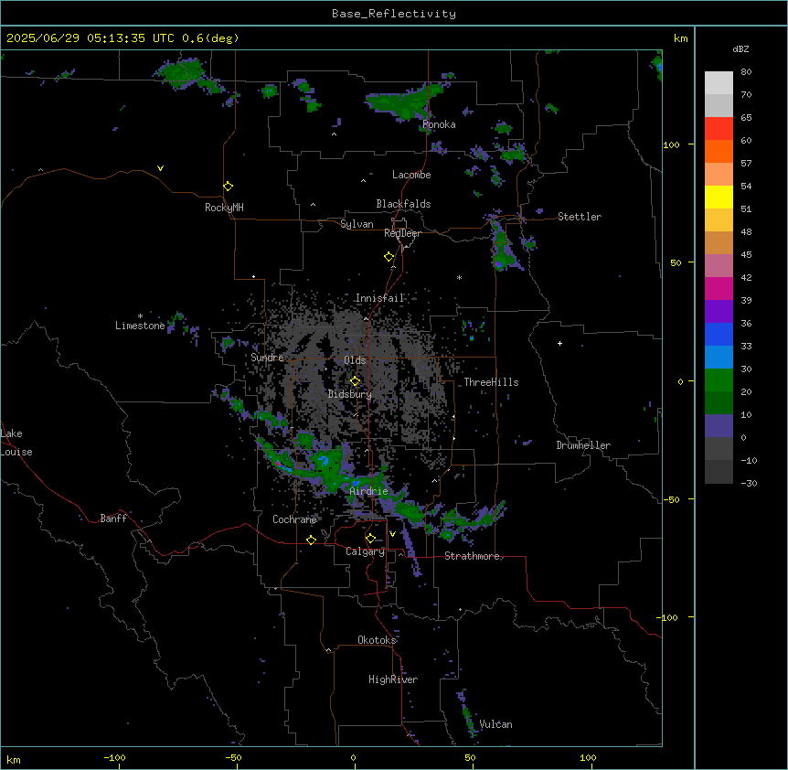Click the red legend swatch above 60 dBZ
Screen dimensions: 788x770
click(719, 129)
